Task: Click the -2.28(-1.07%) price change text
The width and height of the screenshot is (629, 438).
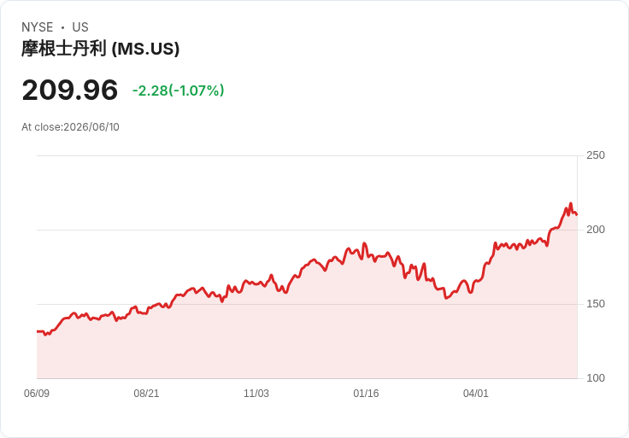Action: point(178,91)
